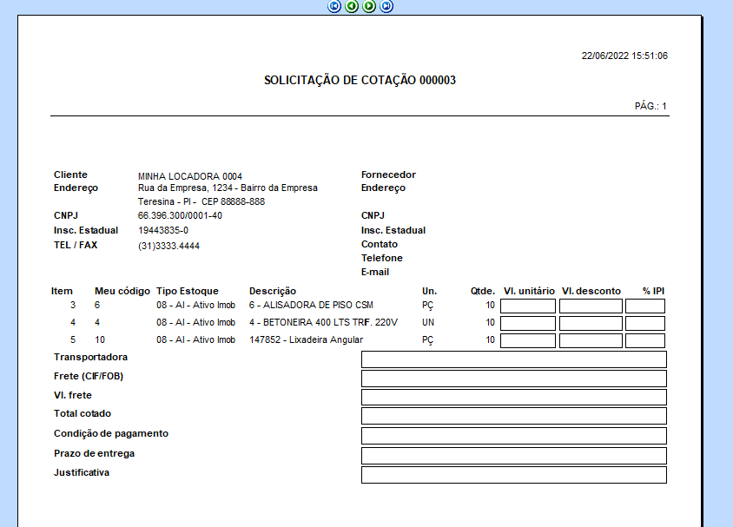This screenshot has width=733, height=527.
Task: Click the Contato label under Fornecedor
Action: 380,244
